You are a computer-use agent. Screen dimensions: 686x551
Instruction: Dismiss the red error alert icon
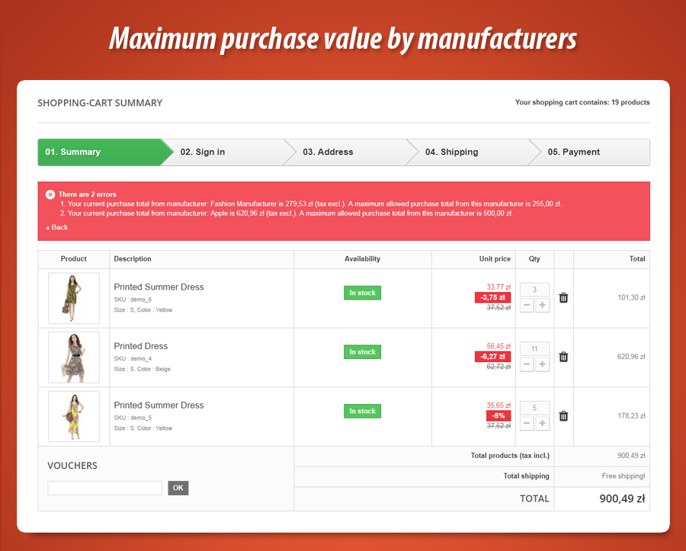50,194
